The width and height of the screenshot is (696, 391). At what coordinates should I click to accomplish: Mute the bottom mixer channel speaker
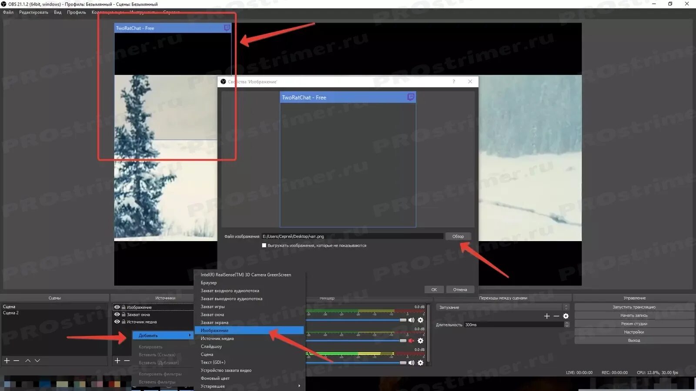coord(411,363)
